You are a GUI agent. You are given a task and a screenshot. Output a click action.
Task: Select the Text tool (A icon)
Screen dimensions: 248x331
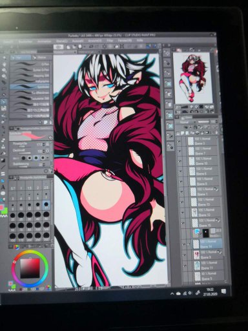point(3,187)
